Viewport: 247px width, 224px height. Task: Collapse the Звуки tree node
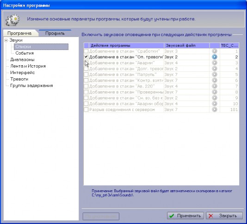(6, 40)
